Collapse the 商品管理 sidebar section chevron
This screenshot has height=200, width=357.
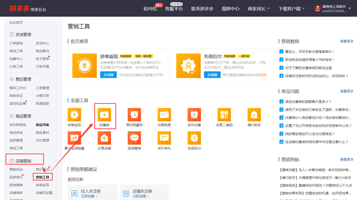pos(56,117)
